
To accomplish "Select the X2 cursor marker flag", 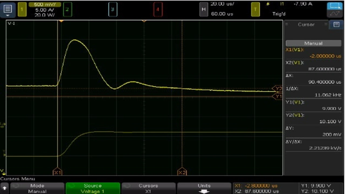I will pyautogui.click(x=182, y=172).
